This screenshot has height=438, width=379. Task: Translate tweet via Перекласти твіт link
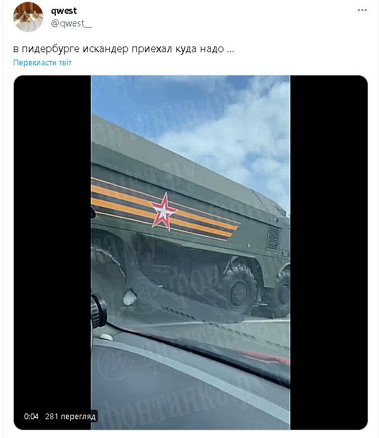click(43, 63)
